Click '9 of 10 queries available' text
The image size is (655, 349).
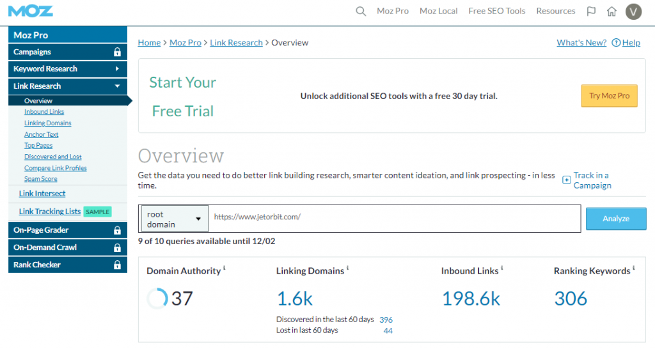pyautogui.click(x=207, y=241)
